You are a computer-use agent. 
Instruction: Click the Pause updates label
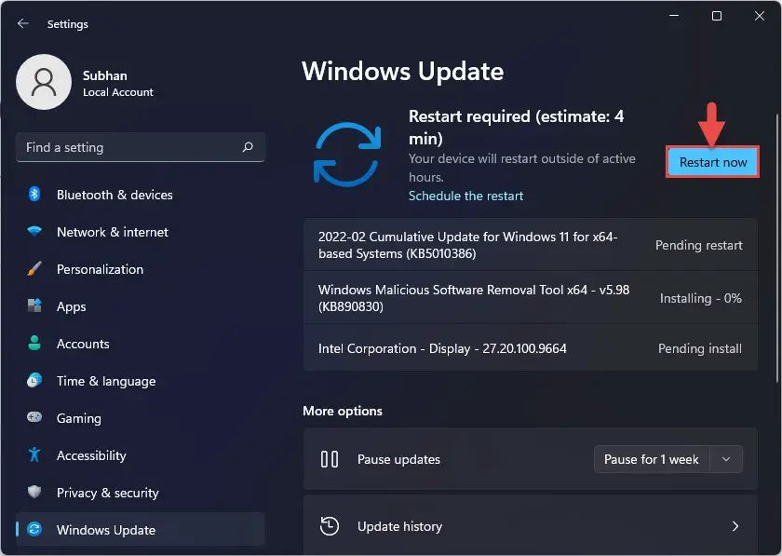click(398, 459)
